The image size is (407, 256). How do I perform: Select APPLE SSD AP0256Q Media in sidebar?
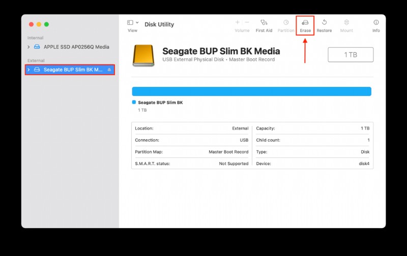pyautogui.click(x=76, y=47)
